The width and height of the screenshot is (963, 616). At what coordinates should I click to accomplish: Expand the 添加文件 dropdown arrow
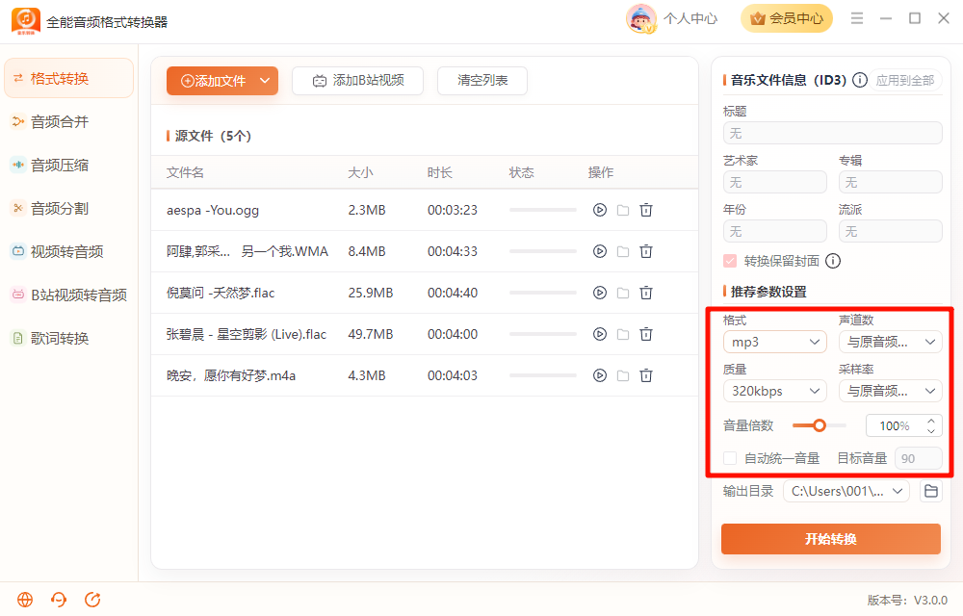click(x=265, y=81)
